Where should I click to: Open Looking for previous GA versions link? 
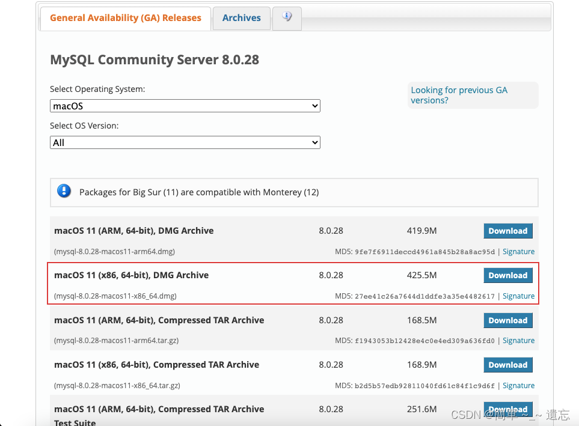coord(459,96)
